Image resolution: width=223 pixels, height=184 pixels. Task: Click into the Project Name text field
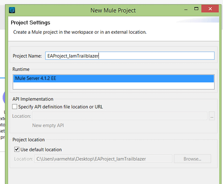130,56
